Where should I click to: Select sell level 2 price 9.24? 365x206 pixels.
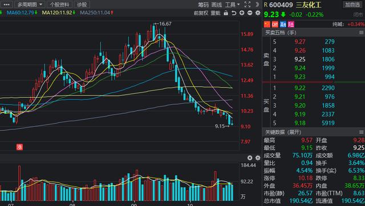coord(300,68)
